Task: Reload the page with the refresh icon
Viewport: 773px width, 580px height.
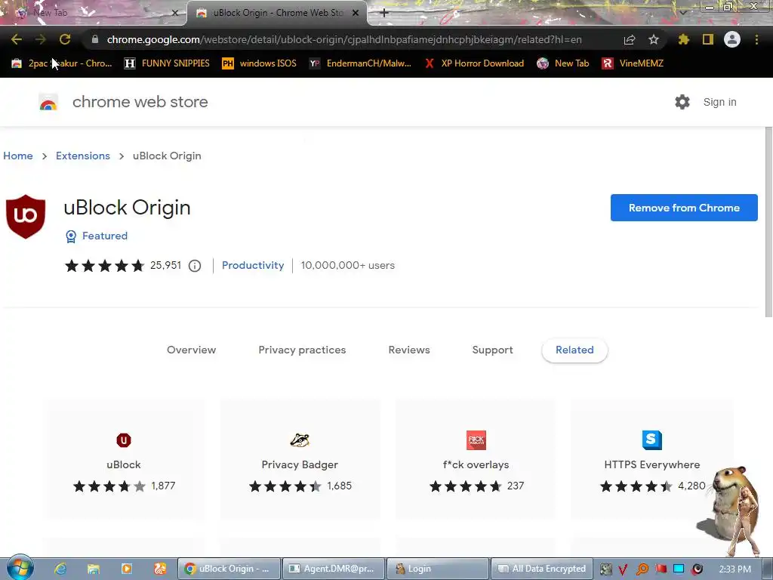Action: (x=65, y=39)
